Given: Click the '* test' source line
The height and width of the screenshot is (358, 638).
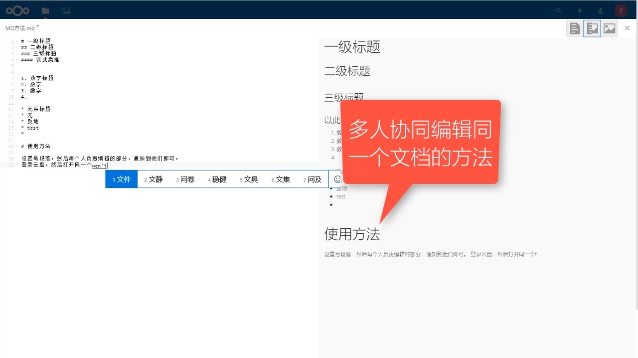Looking at the screenshot, I should click(x=30, y=128).
